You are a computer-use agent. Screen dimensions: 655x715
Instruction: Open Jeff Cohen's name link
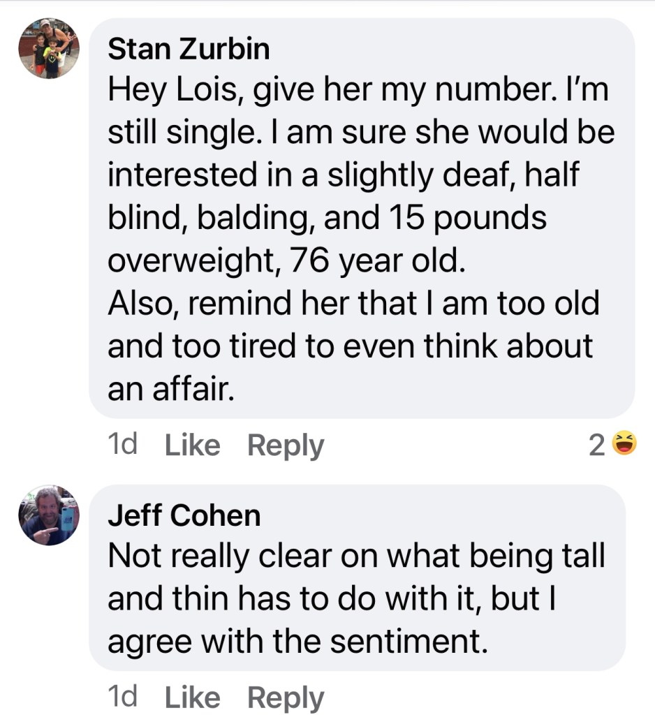click(x=184, y=516)
